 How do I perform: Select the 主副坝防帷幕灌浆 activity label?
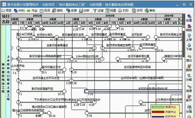tap(57, 45)
